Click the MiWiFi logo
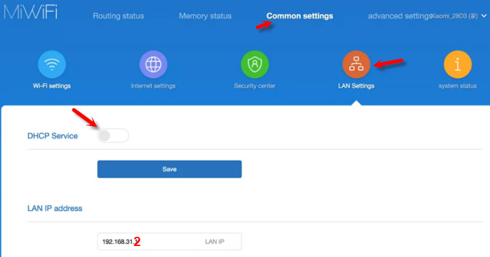Viewport: 490px width, 257px height. tap(31, 12)
